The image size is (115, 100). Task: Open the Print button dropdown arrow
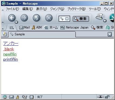click(x=105, y=21)
